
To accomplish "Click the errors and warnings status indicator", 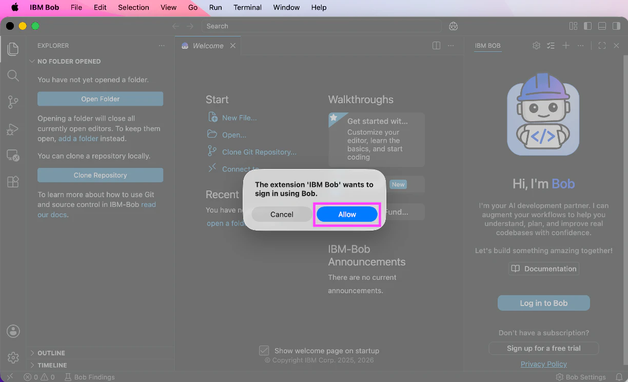I will 39,377.
